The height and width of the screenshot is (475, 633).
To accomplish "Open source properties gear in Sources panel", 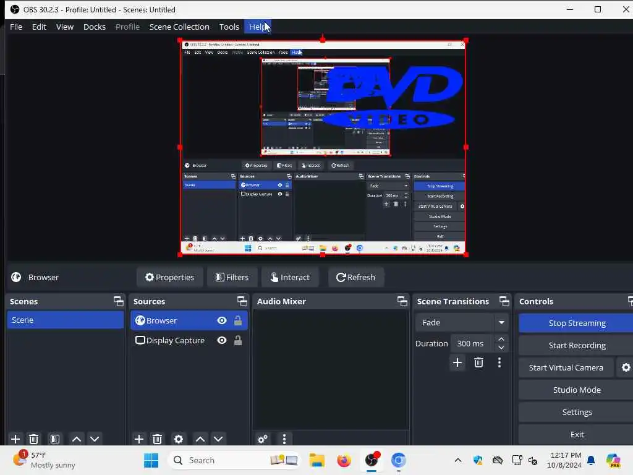I will tap(179, 439).
